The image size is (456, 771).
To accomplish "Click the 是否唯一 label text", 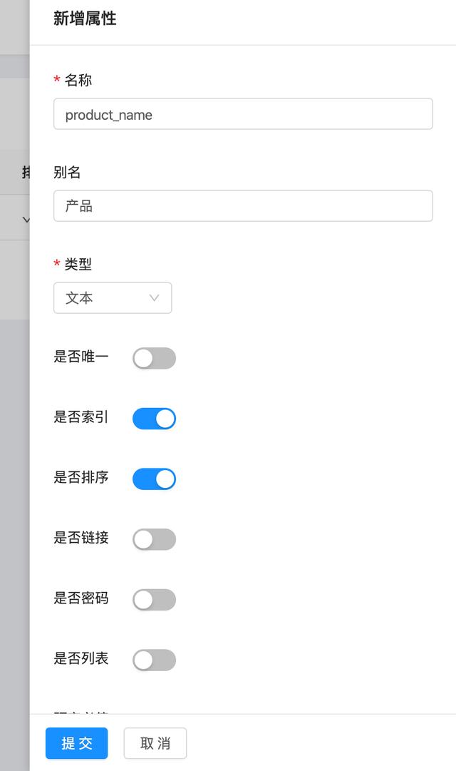I will click(81, 357).
